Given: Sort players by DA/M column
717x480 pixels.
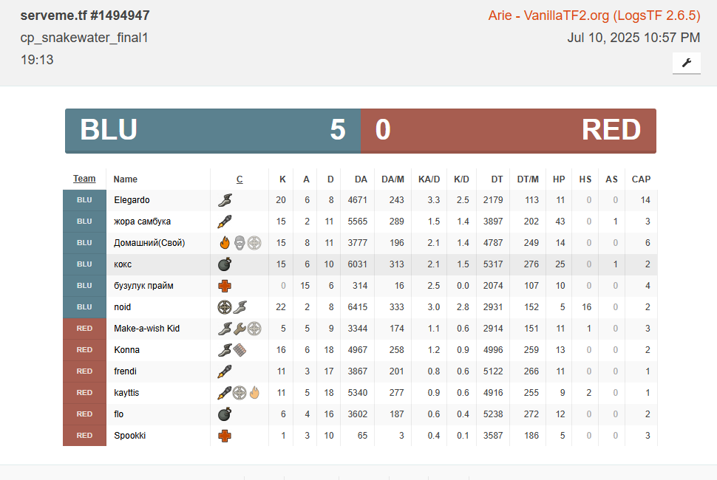Looking at the screenshot, I should (393, 179).
